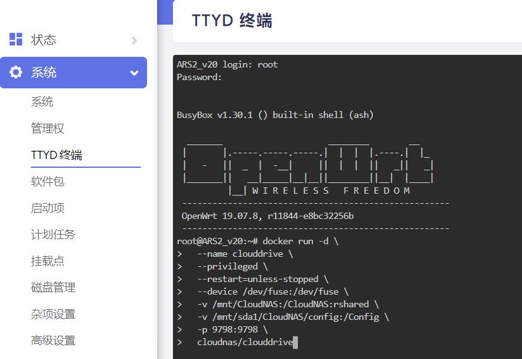Click the 状态 dashboard grid icon

click(x=16, y=39)
